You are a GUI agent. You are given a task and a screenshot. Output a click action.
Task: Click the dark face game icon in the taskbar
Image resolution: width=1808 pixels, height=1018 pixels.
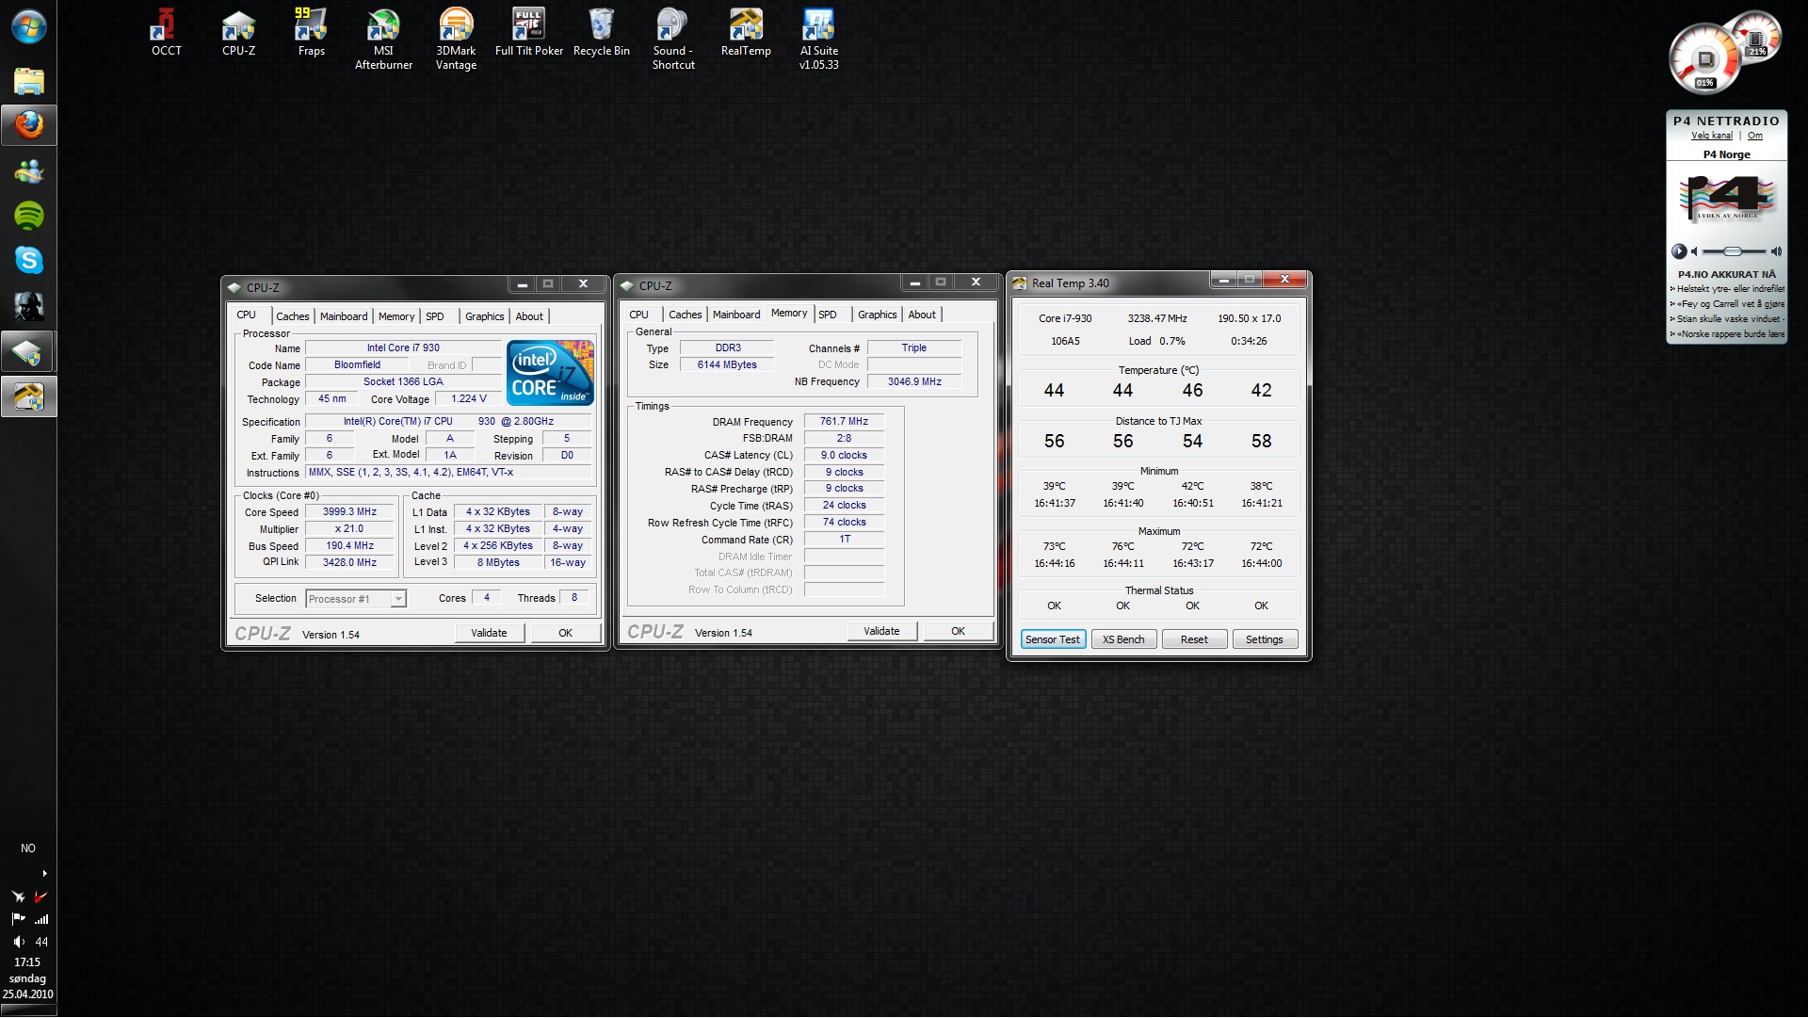click(28, 306)
